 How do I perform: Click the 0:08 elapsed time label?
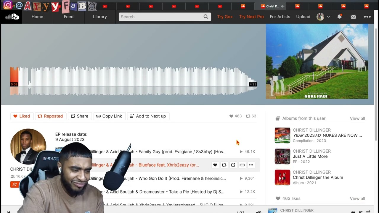tap(14, 84)
